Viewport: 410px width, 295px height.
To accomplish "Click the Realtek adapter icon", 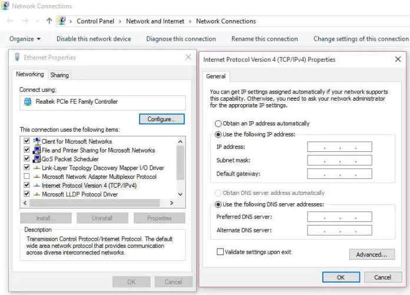I will click(x=28, y=102).
